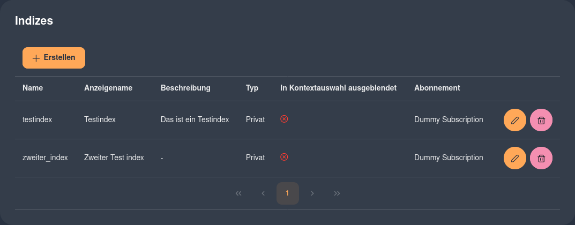Click the Abonnement column header
The image size is (575, 225).
[x=437, y=88]
